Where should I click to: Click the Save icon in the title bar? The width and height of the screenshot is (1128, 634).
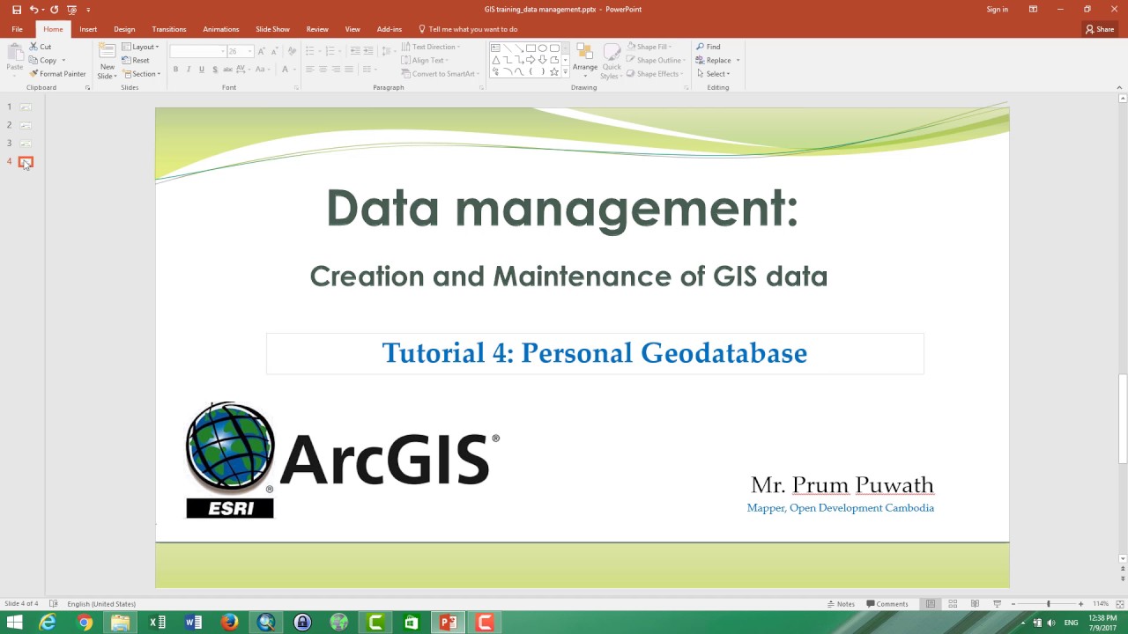(17, 10)
